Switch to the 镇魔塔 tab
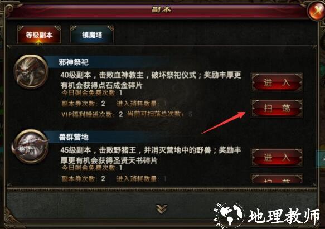Viewport: 325px width, 229px height. tap(92, 35)
